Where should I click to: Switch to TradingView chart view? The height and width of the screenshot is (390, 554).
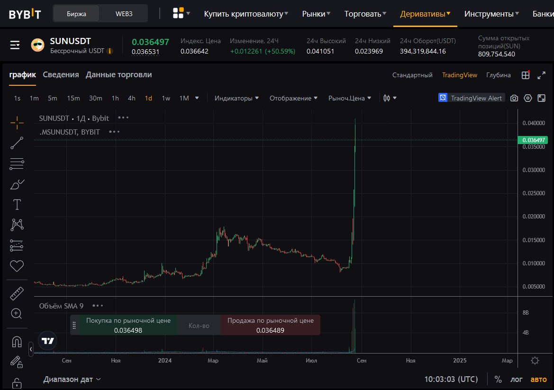(459, 75)
